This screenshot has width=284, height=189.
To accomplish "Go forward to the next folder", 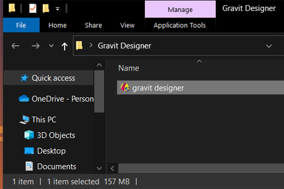I will pyautogui.click(x=35, y=46).
